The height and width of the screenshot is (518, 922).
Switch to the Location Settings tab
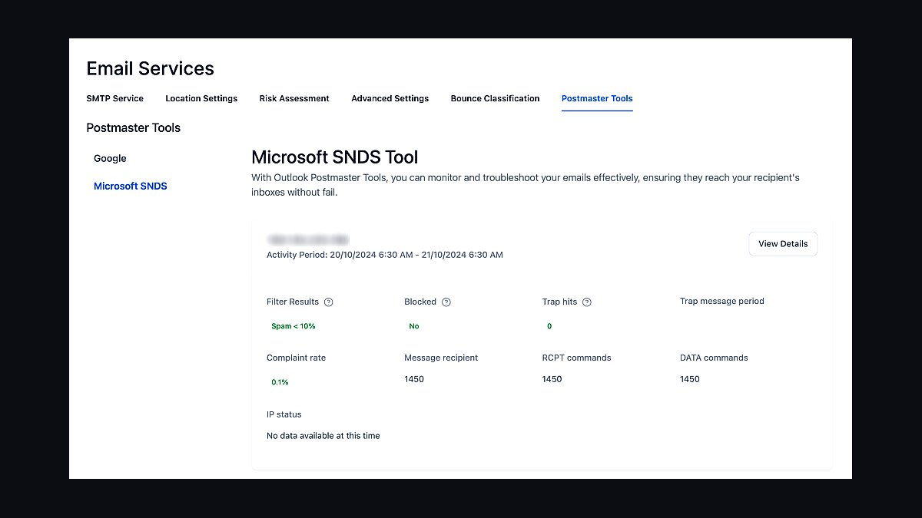pos(201,98)
